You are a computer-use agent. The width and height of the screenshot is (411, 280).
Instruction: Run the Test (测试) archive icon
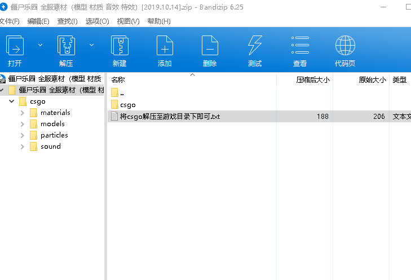pyautogui.click(x=255, y=45)
